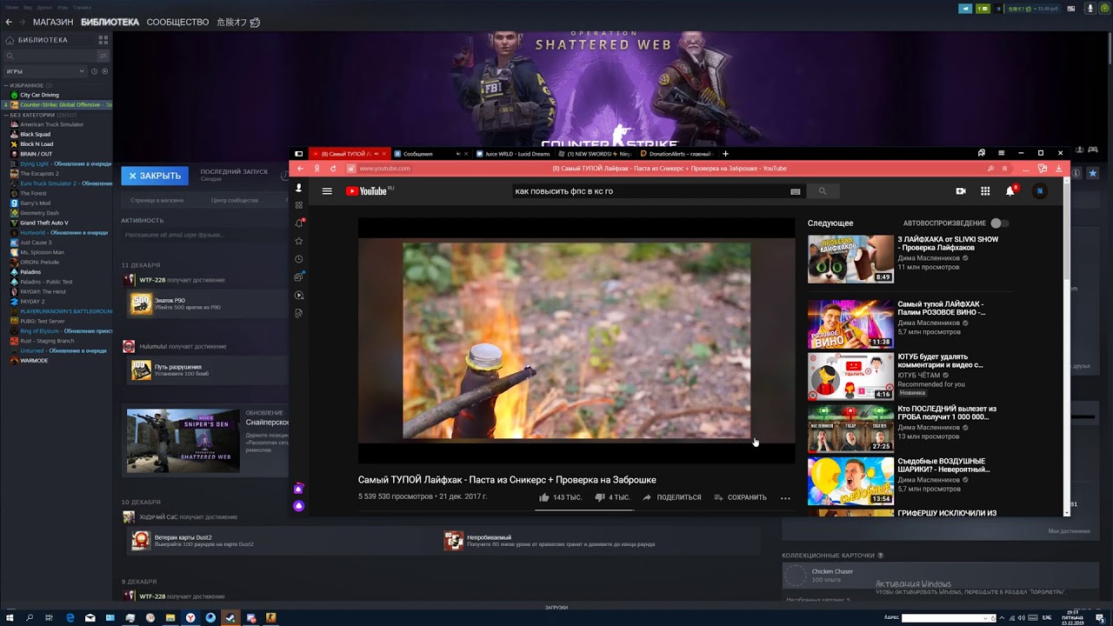Like the video with thumbs up
Screen dimensions: 1113x626
point(544,497)
